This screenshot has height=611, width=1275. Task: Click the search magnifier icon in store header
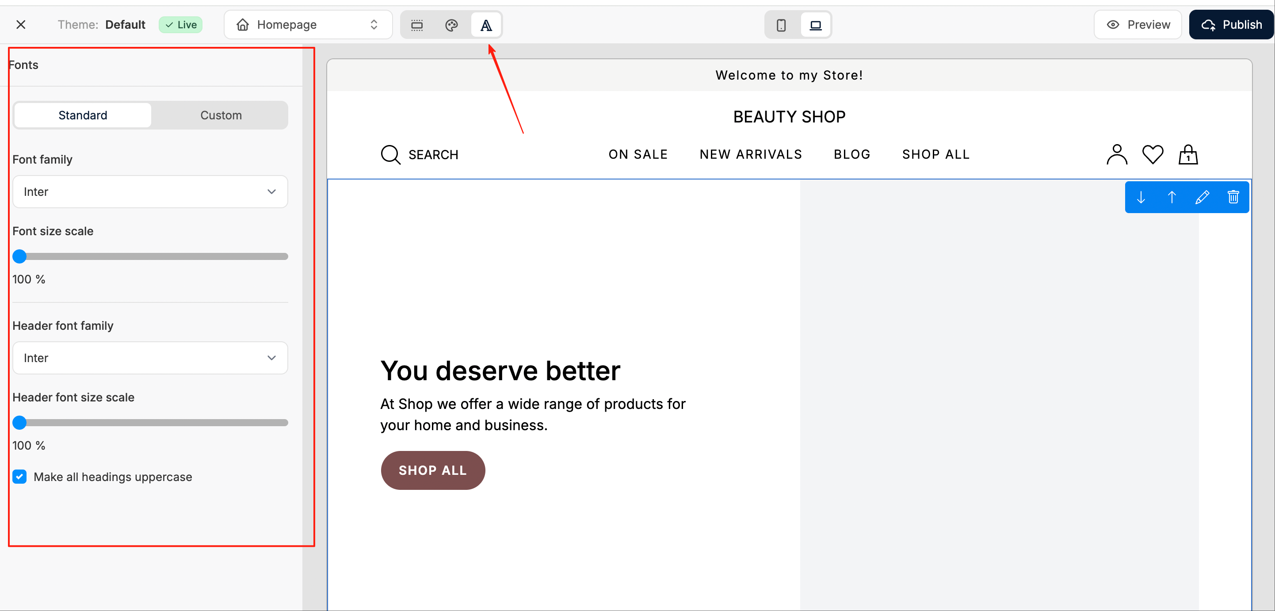390,154
